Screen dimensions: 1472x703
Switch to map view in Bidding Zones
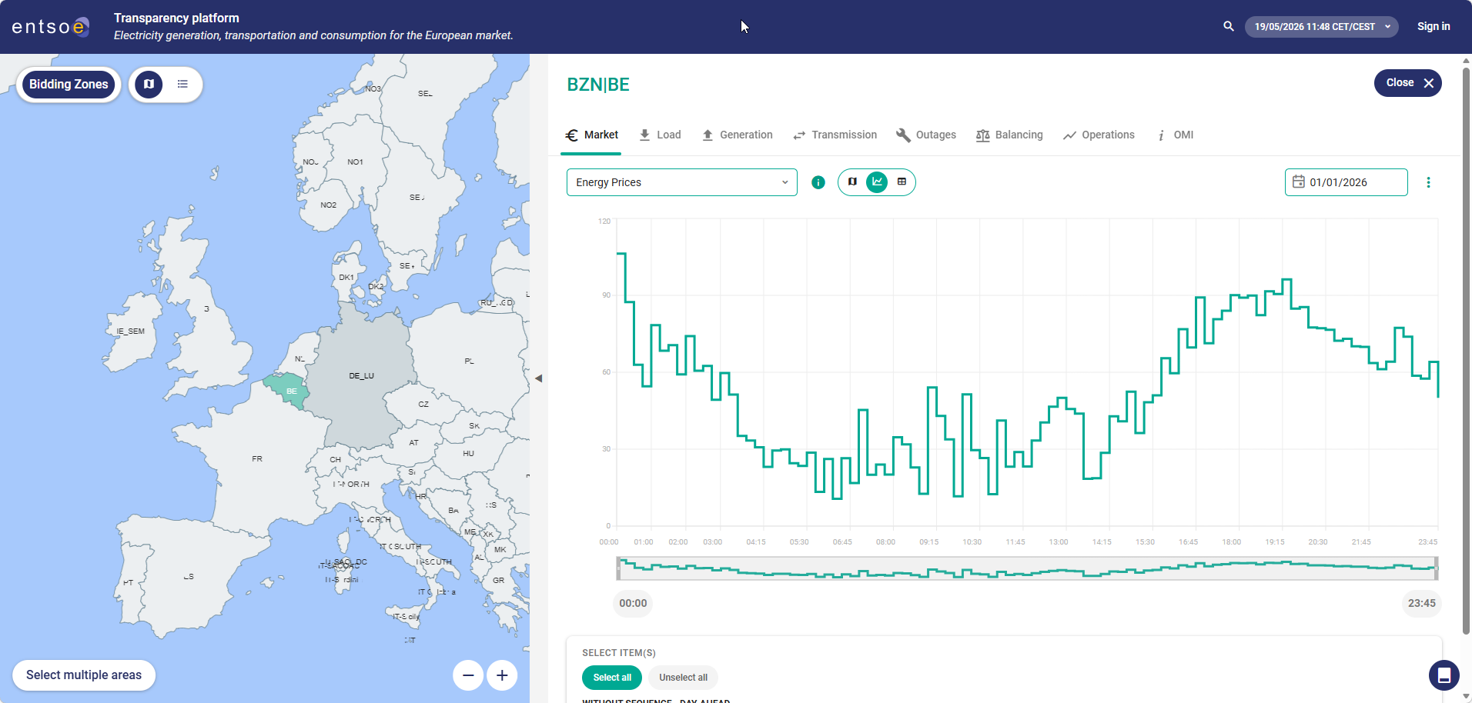pos(149,85)
